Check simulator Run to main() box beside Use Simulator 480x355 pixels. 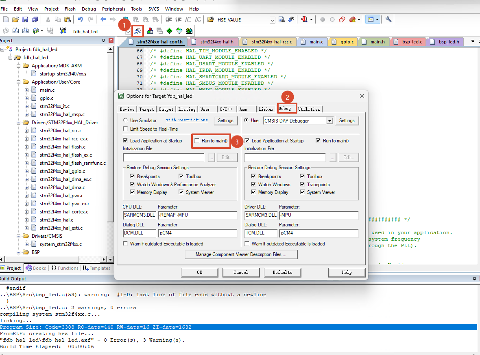pos(197,141)
